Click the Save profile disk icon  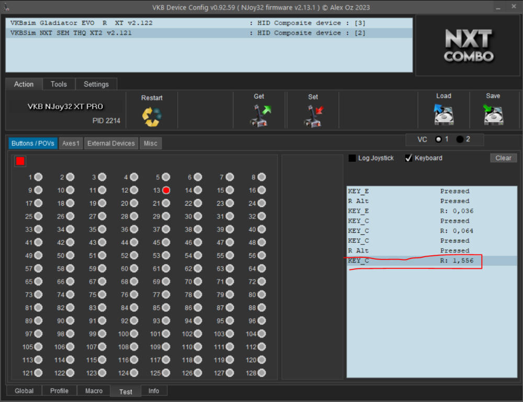493,114
